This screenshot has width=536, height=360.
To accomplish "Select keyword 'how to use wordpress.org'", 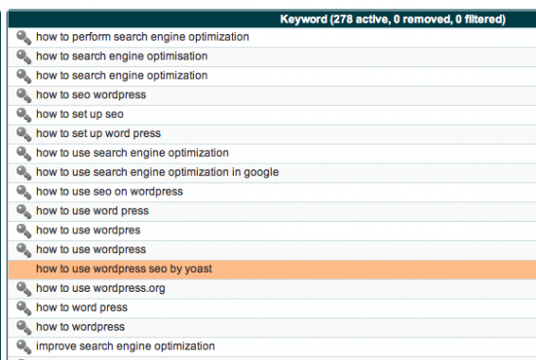I will (x=100, y=288).
